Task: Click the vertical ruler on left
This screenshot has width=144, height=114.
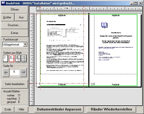Action: coord(32,59)
